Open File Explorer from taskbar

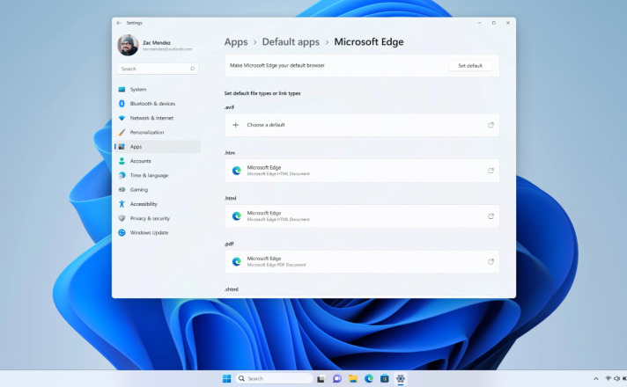(353, 378)
